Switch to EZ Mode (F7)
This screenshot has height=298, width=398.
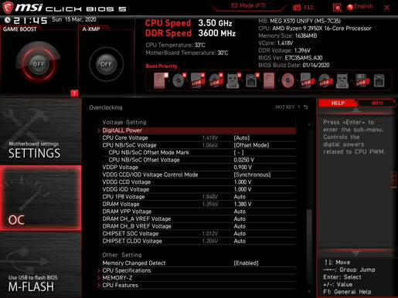(x=248, y=5)
